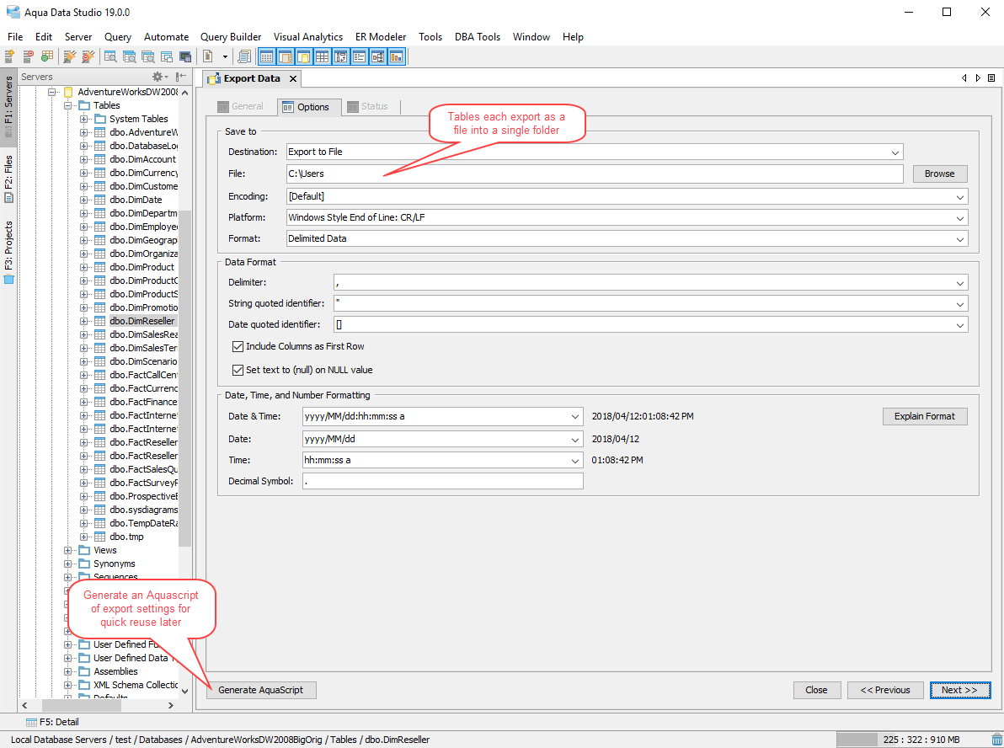
Task: Expand the Synonyms folder node
Action: click(68, 564)
